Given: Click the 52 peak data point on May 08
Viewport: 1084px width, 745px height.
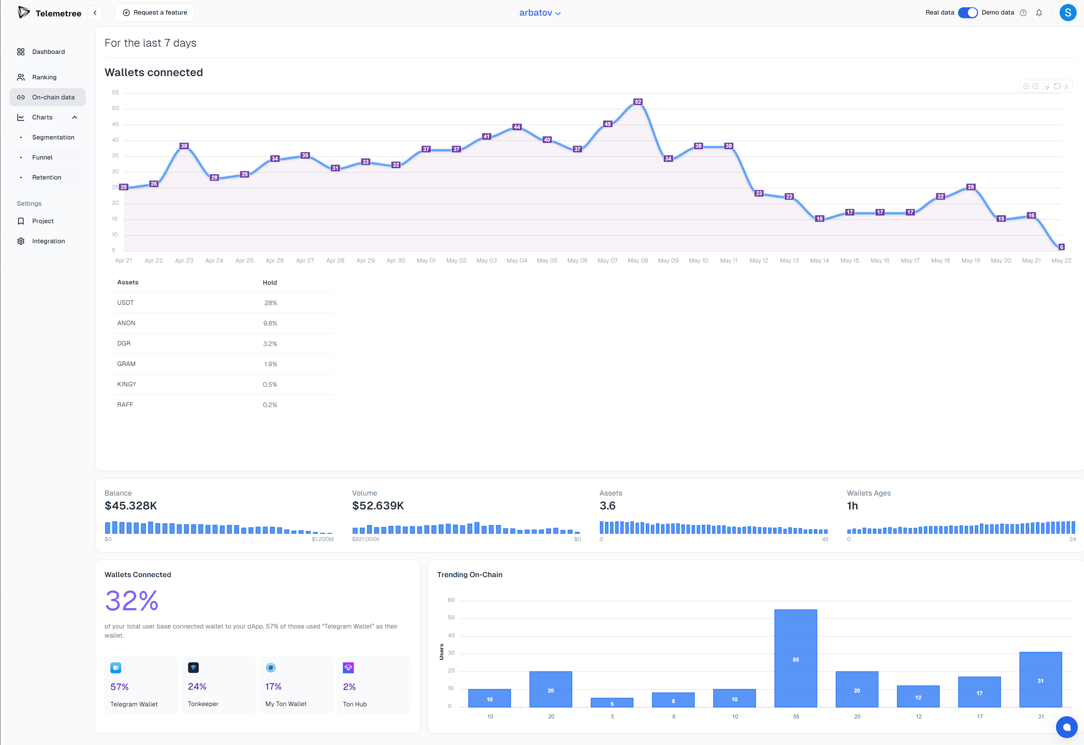Looking at the screenshot, I should click(x=638, y=102).
